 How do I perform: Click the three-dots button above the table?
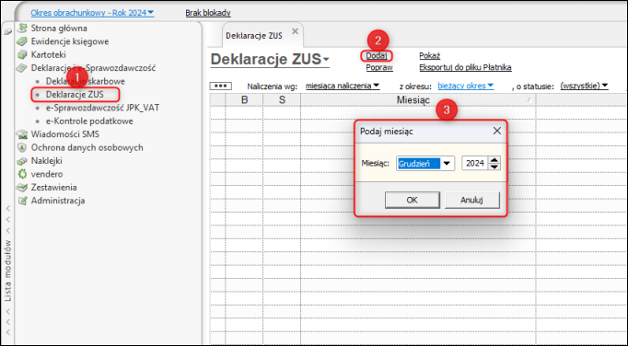(x=221, y=86)
